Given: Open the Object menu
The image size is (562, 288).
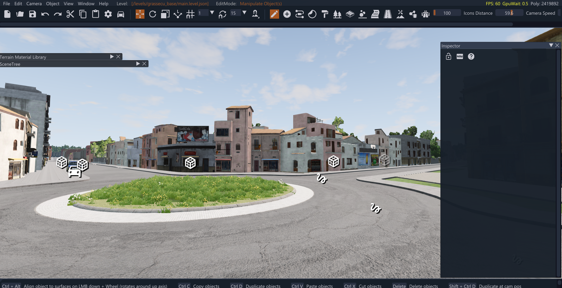Looking at the screenshot, I should point(53,4).
